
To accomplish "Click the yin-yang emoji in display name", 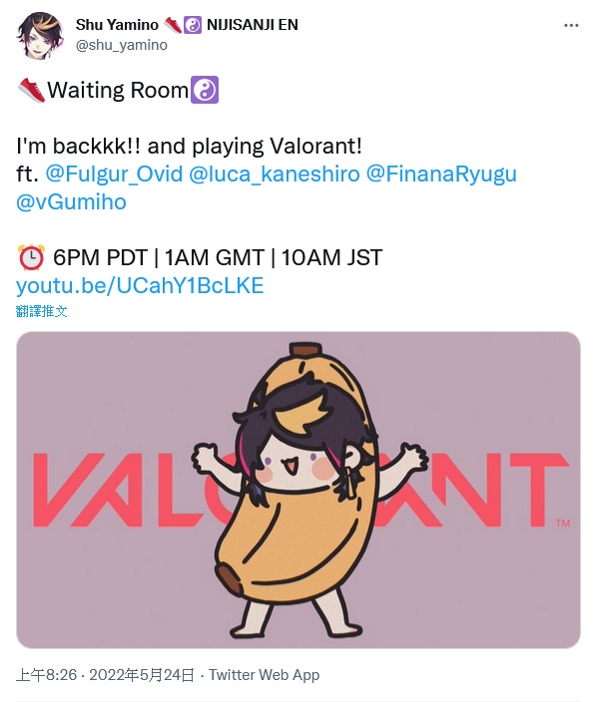I will [193, 25].
